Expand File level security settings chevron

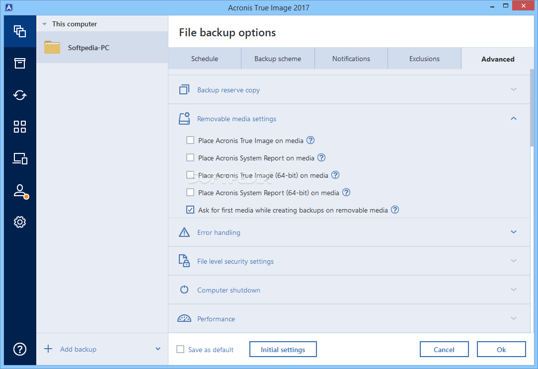[x=513, y=261]
